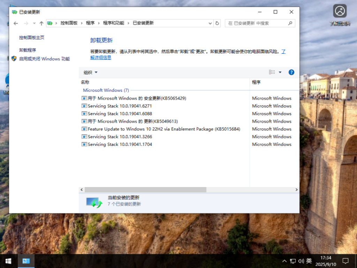Viewport: 357px width, 268px height.
Task: Refresh the updates list
Action: (217, 23)
